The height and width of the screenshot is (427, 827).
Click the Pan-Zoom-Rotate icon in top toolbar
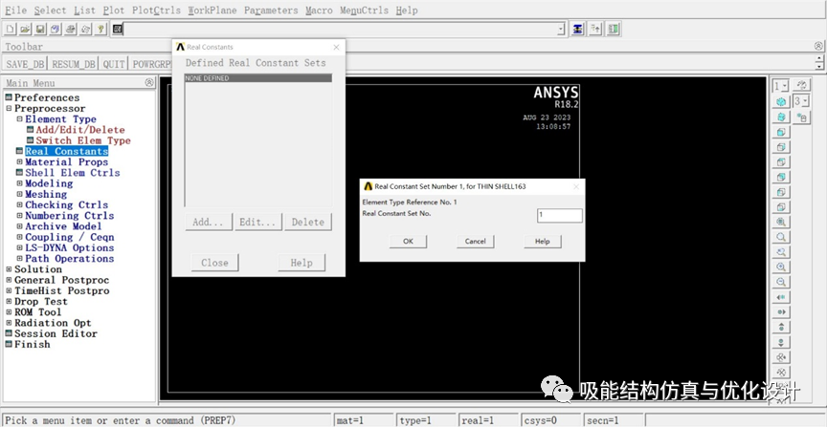coord(55,29)
